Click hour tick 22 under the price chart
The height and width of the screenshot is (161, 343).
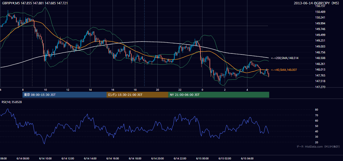tap(180, 90)
